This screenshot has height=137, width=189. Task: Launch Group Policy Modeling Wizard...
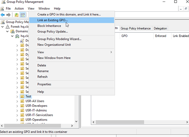71,39
